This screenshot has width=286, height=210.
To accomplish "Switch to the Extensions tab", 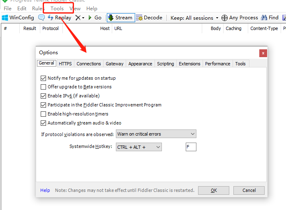I will click(189, 64).
